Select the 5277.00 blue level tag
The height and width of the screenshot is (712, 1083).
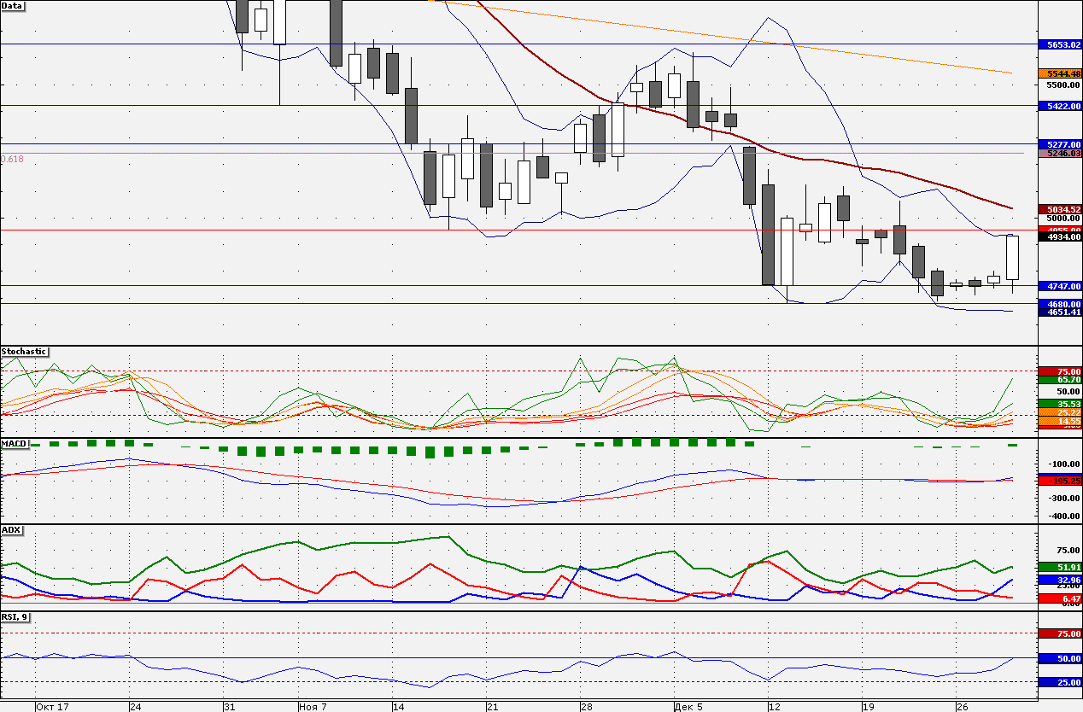click(x=1059, y=144)
